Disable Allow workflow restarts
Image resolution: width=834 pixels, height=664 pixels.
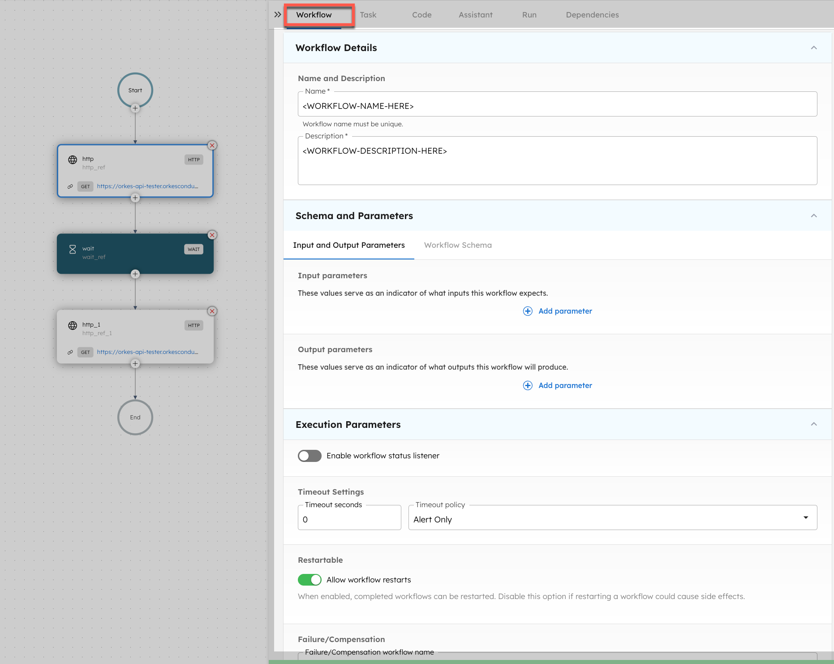[309, 579]
